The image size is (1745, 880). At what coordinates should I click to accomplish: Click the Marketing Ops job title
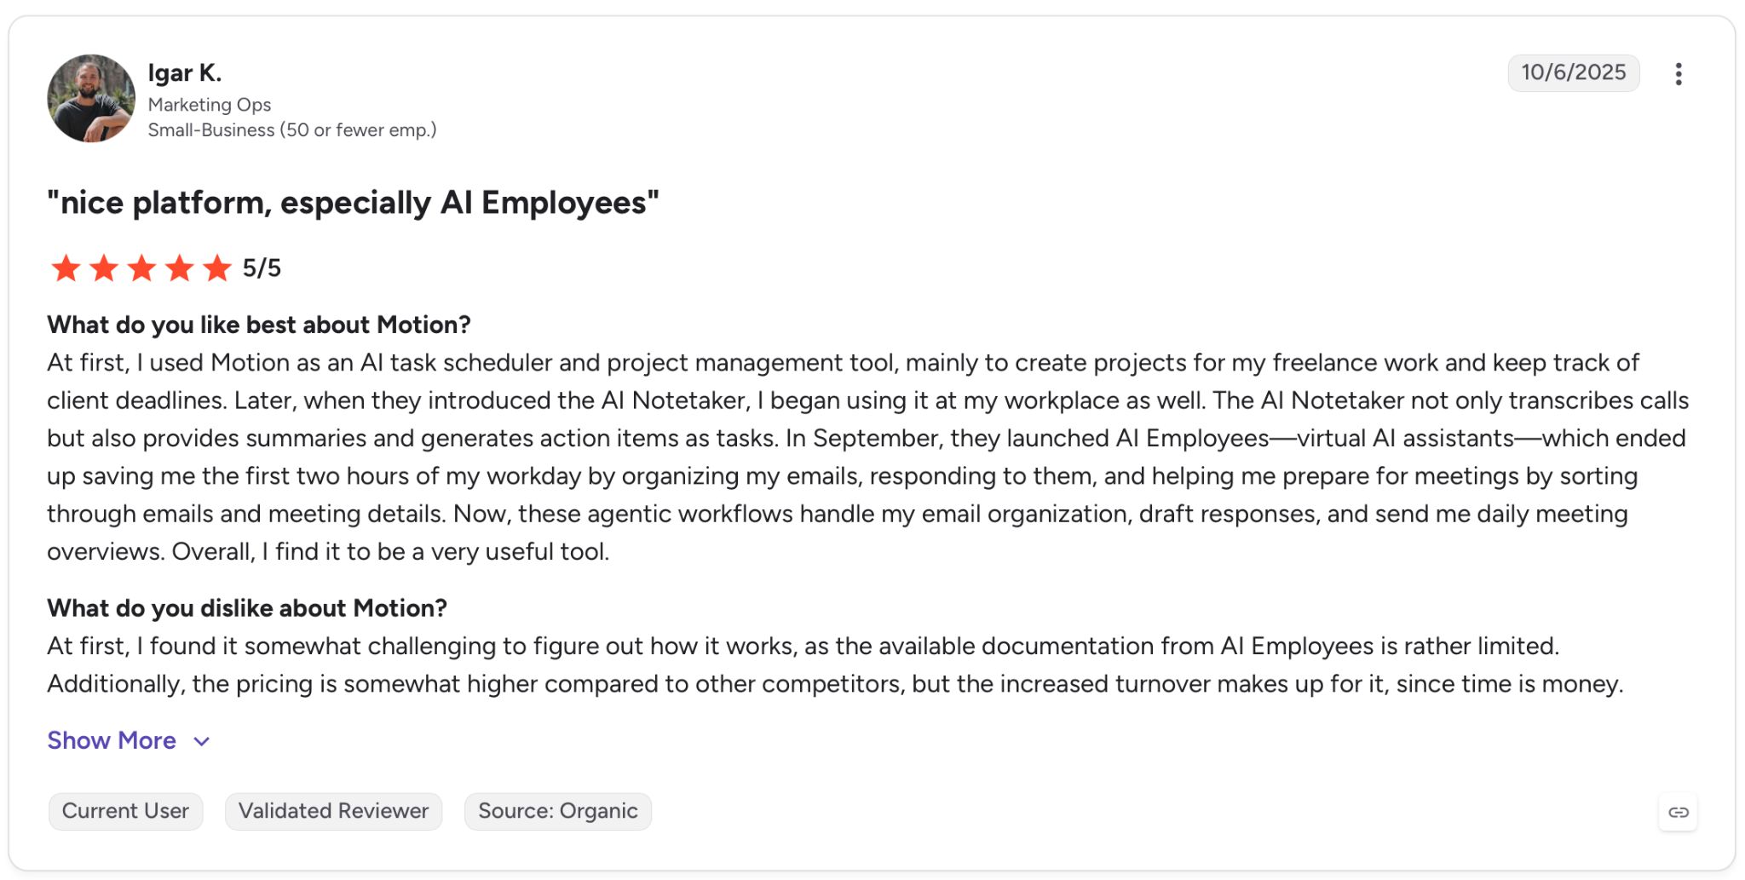click(x=210, y=105)
